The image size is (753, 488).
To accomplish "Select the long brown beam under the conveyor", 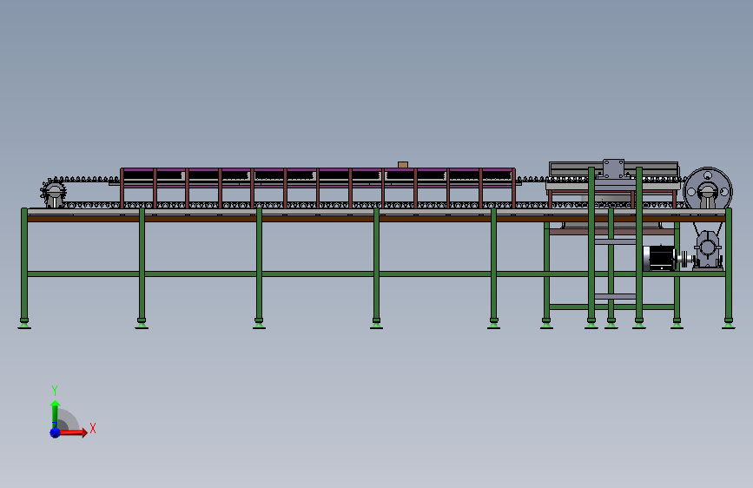I will pyautogui.click(x=377, y=219).
